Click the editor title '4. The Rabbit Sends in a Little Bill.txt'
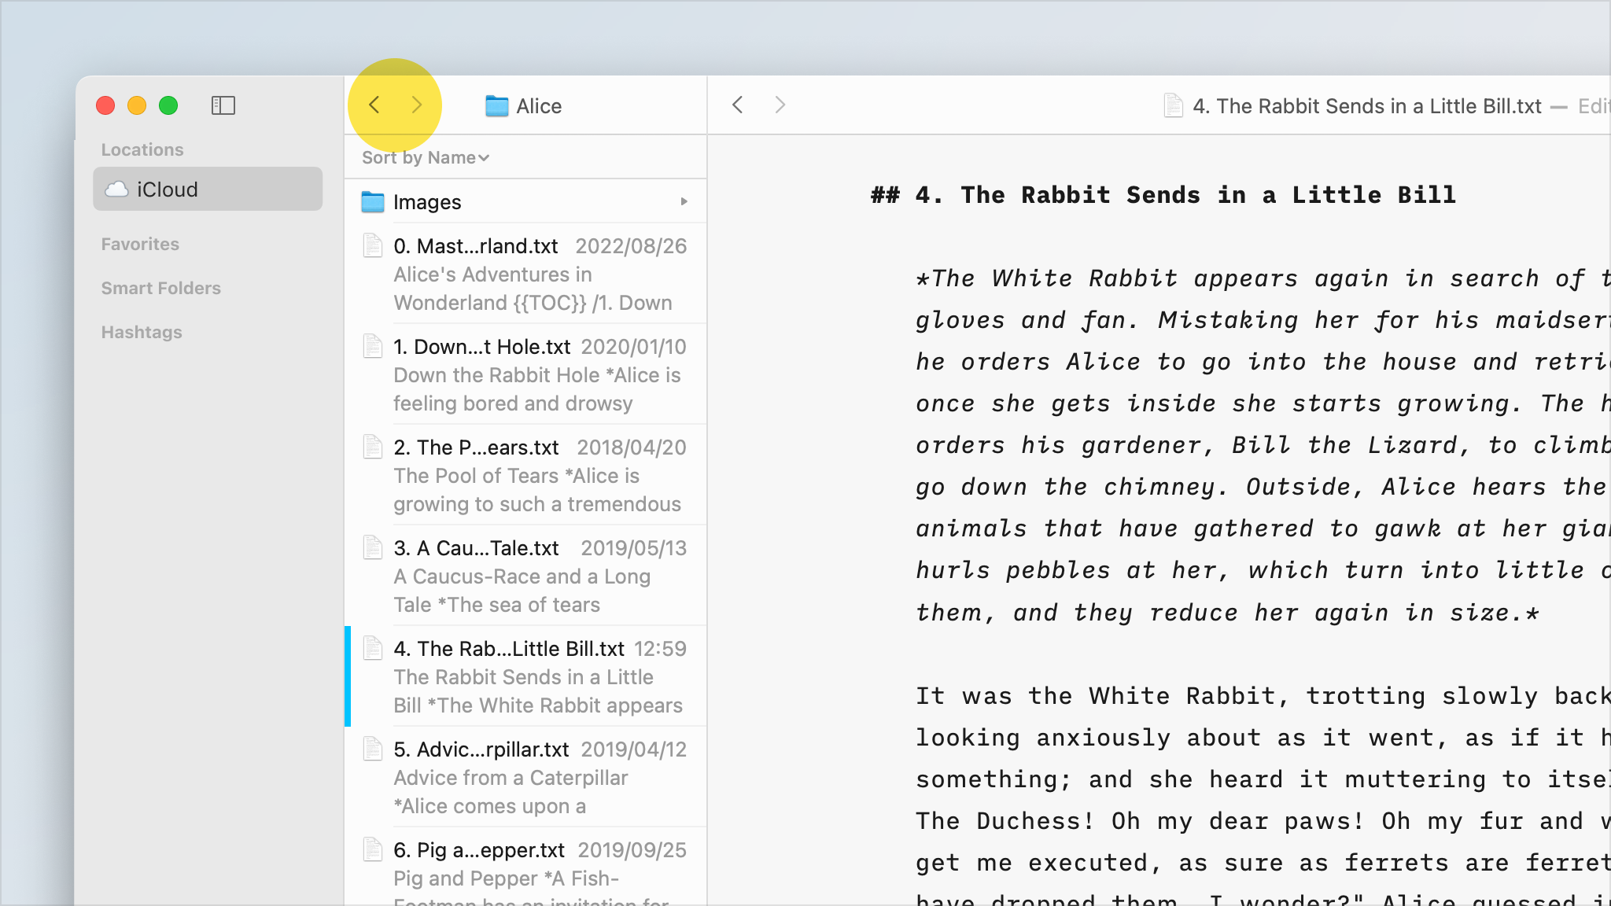Image resolution: width=1611 pixels, height=906 pixels. pos(1367,106)
